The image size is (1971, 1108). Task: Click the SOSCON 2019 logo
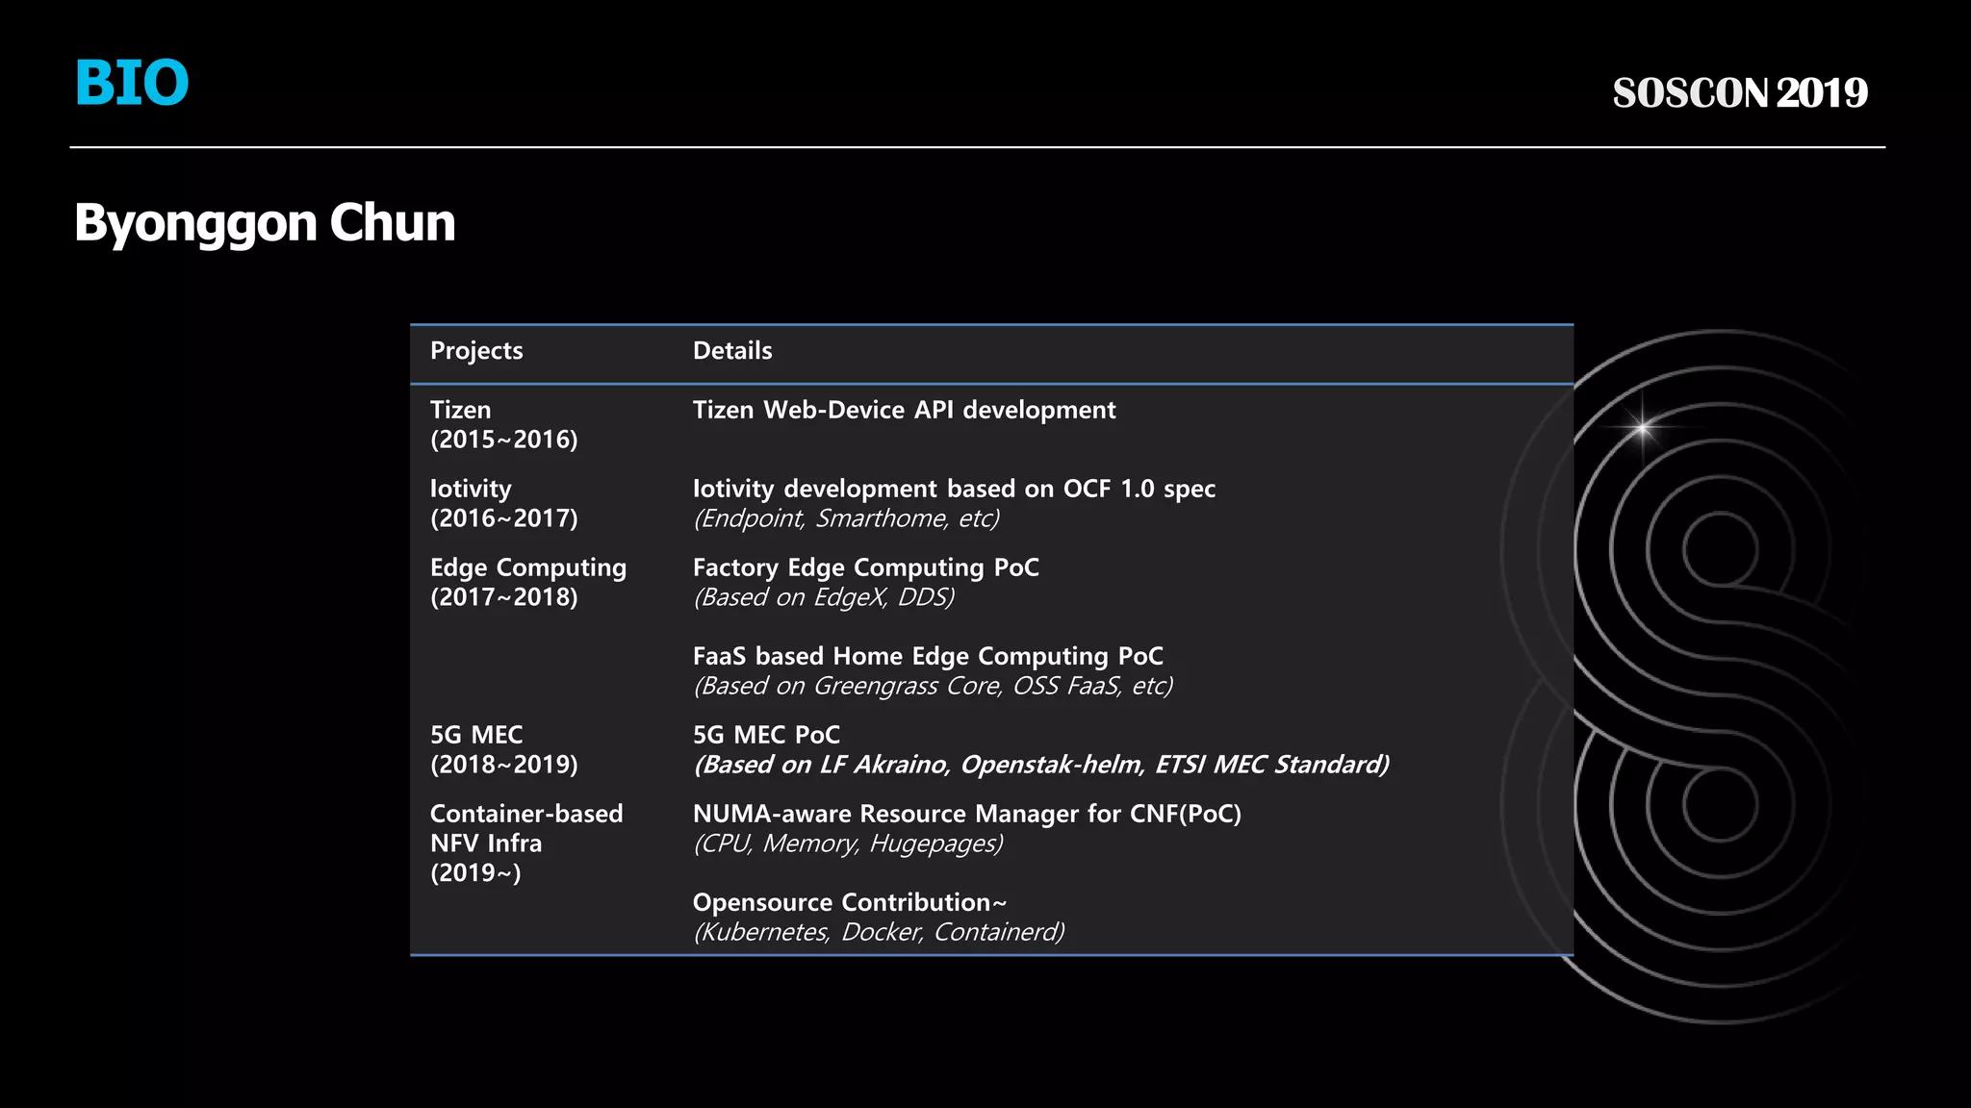click(x=1739, y=93)
